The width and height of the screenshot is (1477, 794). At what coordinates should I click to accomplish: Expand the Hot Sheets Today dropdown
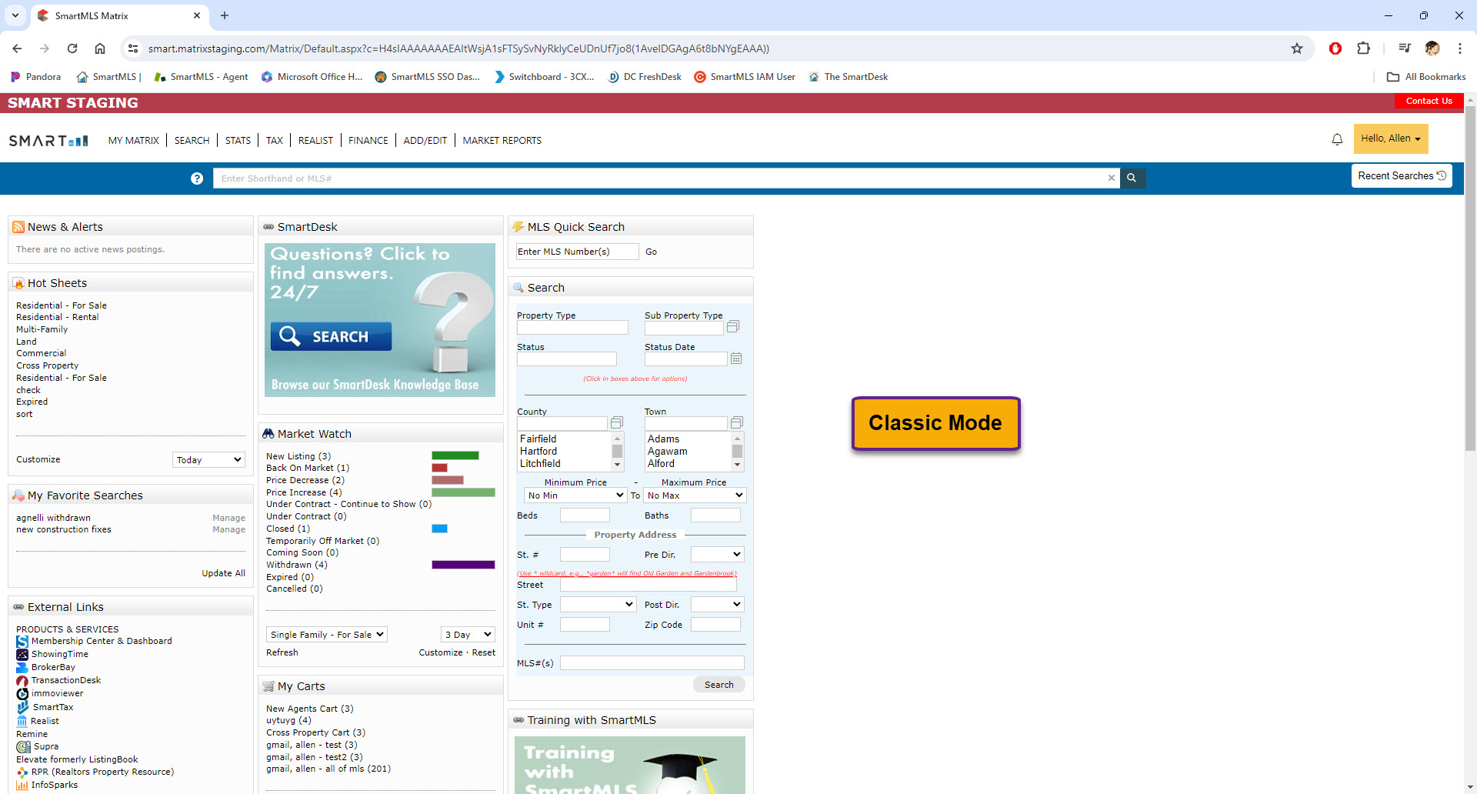[208, 460]
